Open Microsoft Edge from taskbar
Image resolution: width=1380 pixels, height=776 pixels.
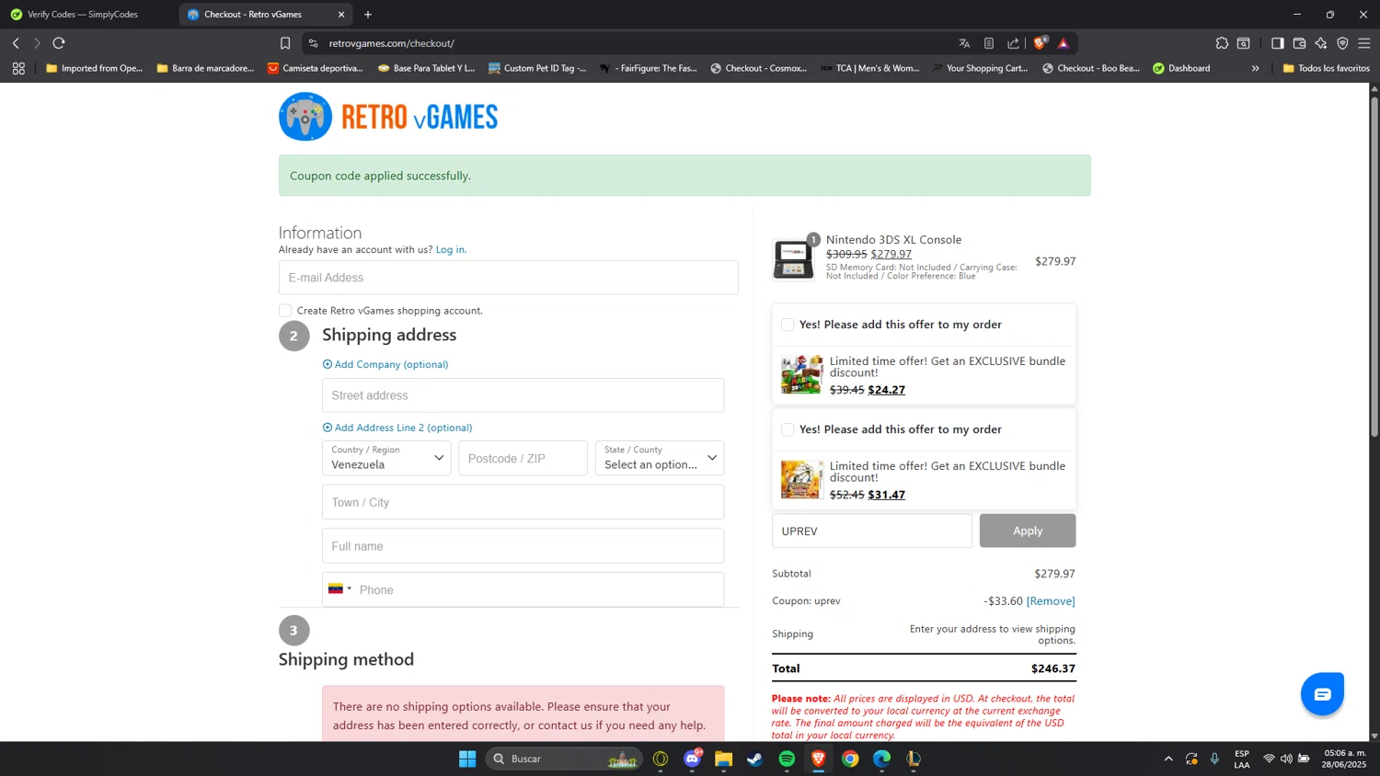coord(881,759)
